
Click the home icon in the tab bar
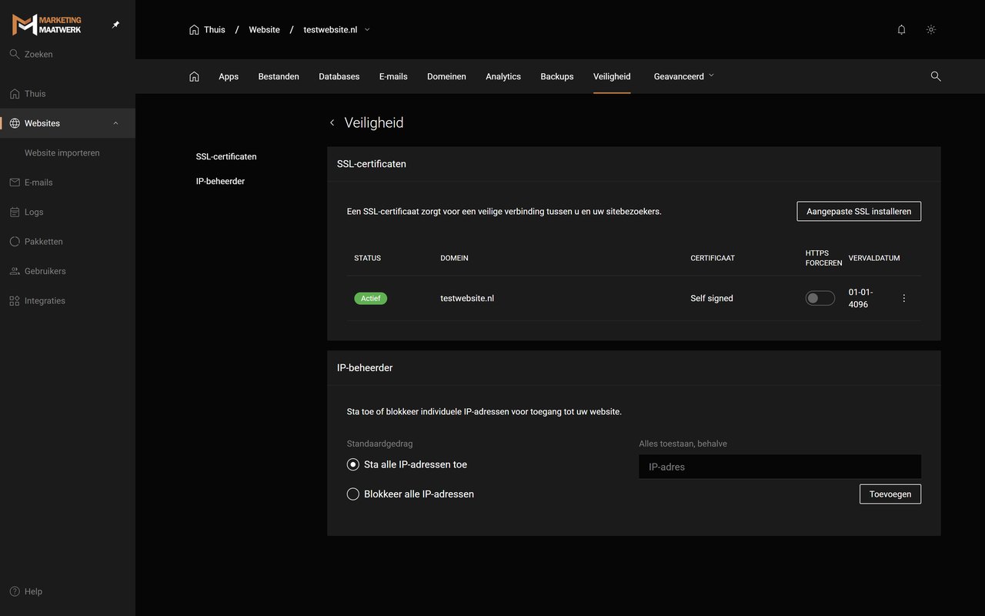click(194, 76)
